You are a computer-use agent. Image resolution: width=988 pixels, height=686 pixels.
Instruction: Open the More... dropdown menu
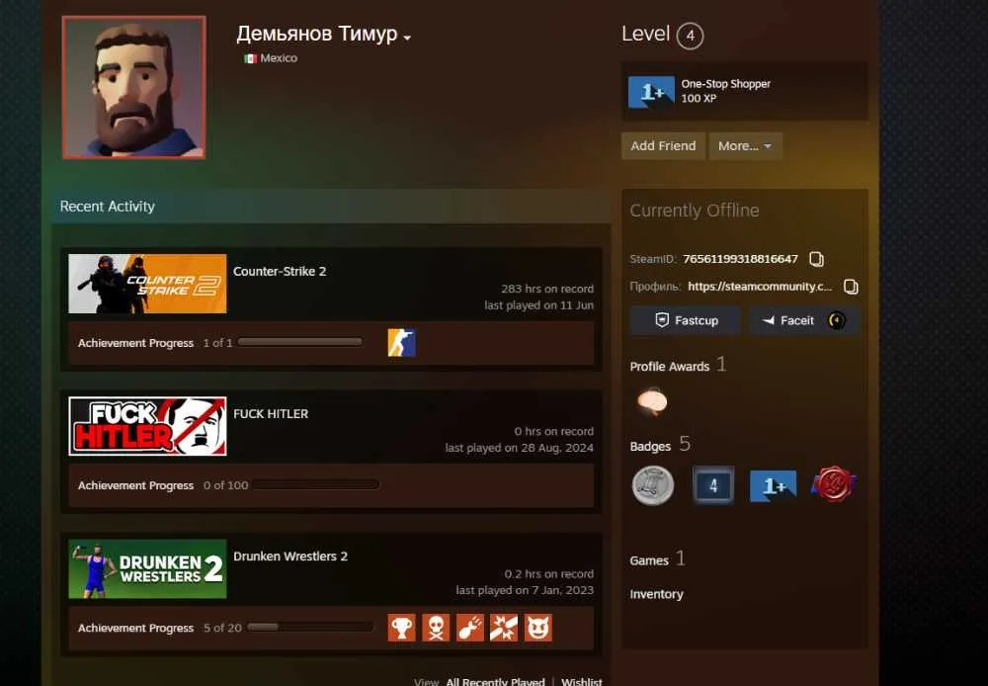pyautogui.click(x=745, y=145)
